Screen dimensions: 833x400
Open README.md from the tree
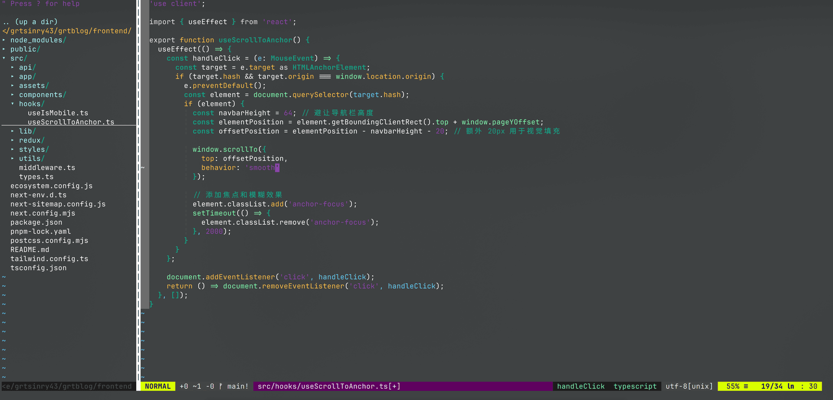[x=30, y=249]
